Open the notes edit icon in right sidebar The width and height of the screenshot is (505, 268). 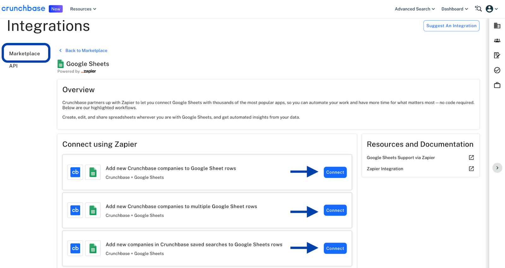[x=497, y=55]
